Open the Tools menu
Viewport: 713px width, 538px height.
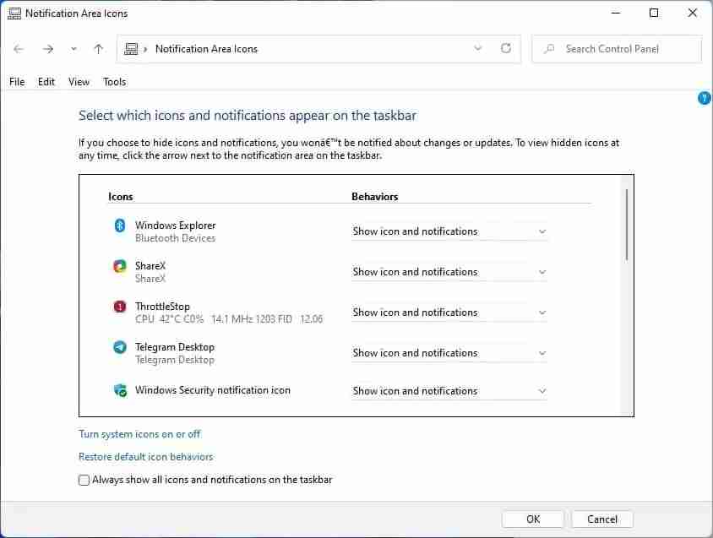pyautogui.click(x=114, y=81)
